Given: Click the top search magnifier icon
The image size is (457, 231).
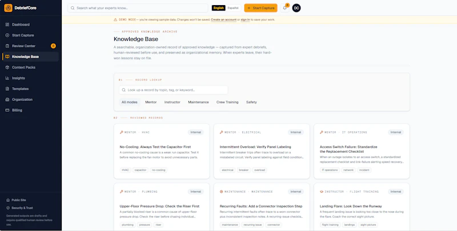Looking at the screenshot, I should tap(73, 8).
